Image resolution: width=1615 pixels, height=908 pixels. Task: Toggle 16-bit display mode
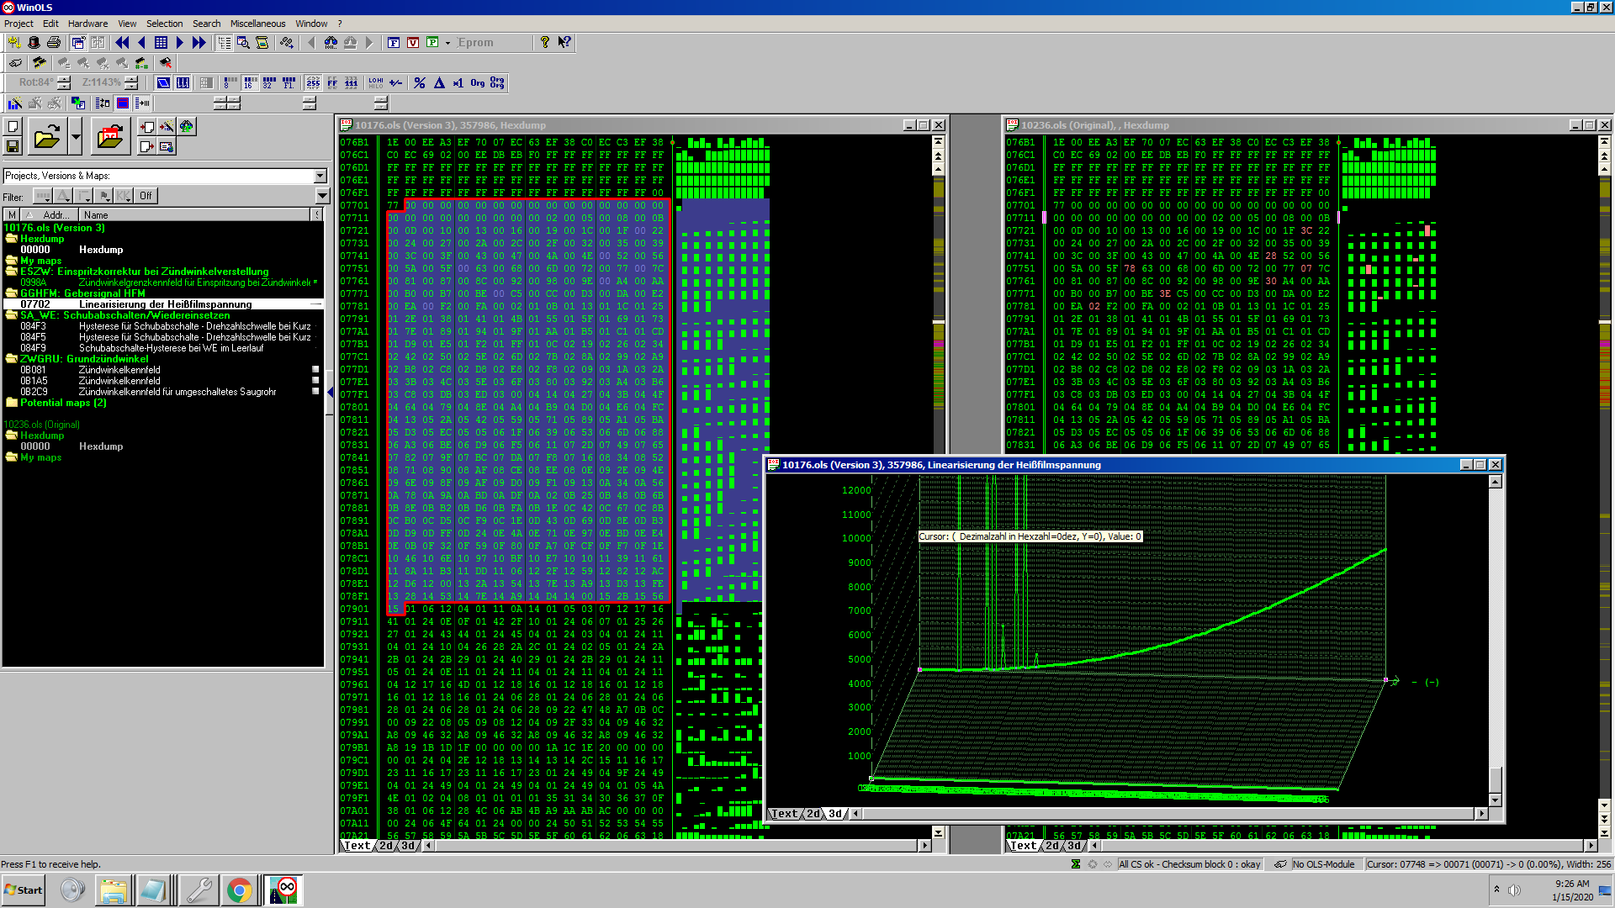pyautogui.click(x=248, y=82)
